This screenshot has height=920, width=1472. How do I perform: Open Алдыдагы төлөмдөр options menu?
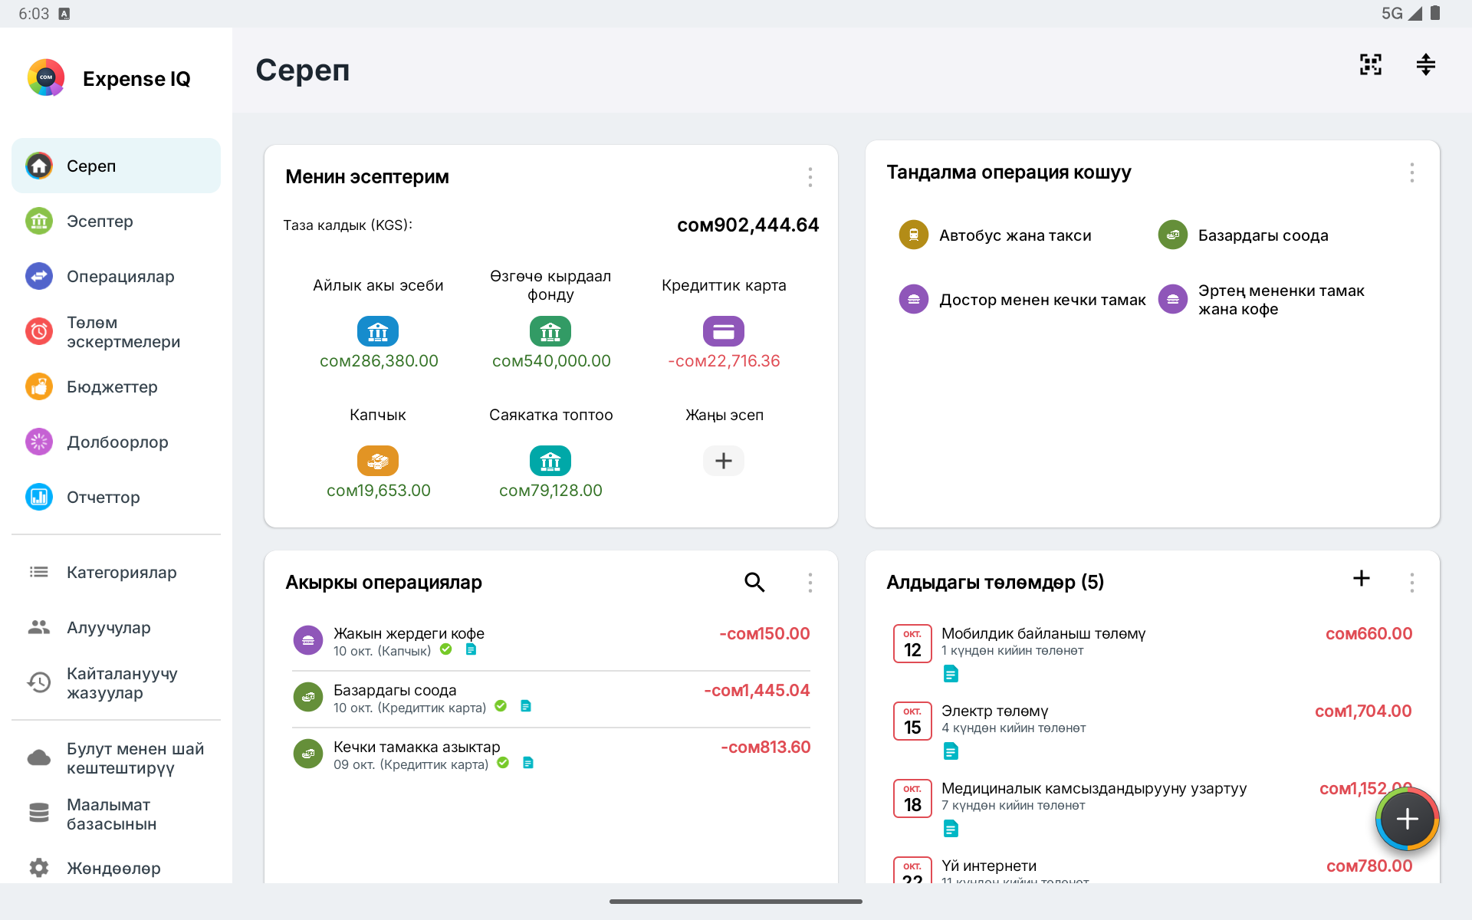point(1411,583)
